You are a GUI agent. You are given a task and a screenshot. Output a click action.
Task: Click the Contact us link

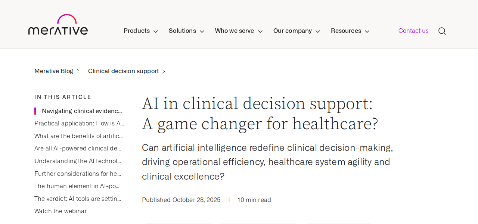[x=413, y=31]
